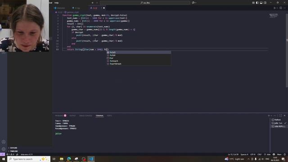Choose the 'for' snippet suggestion

139,58
